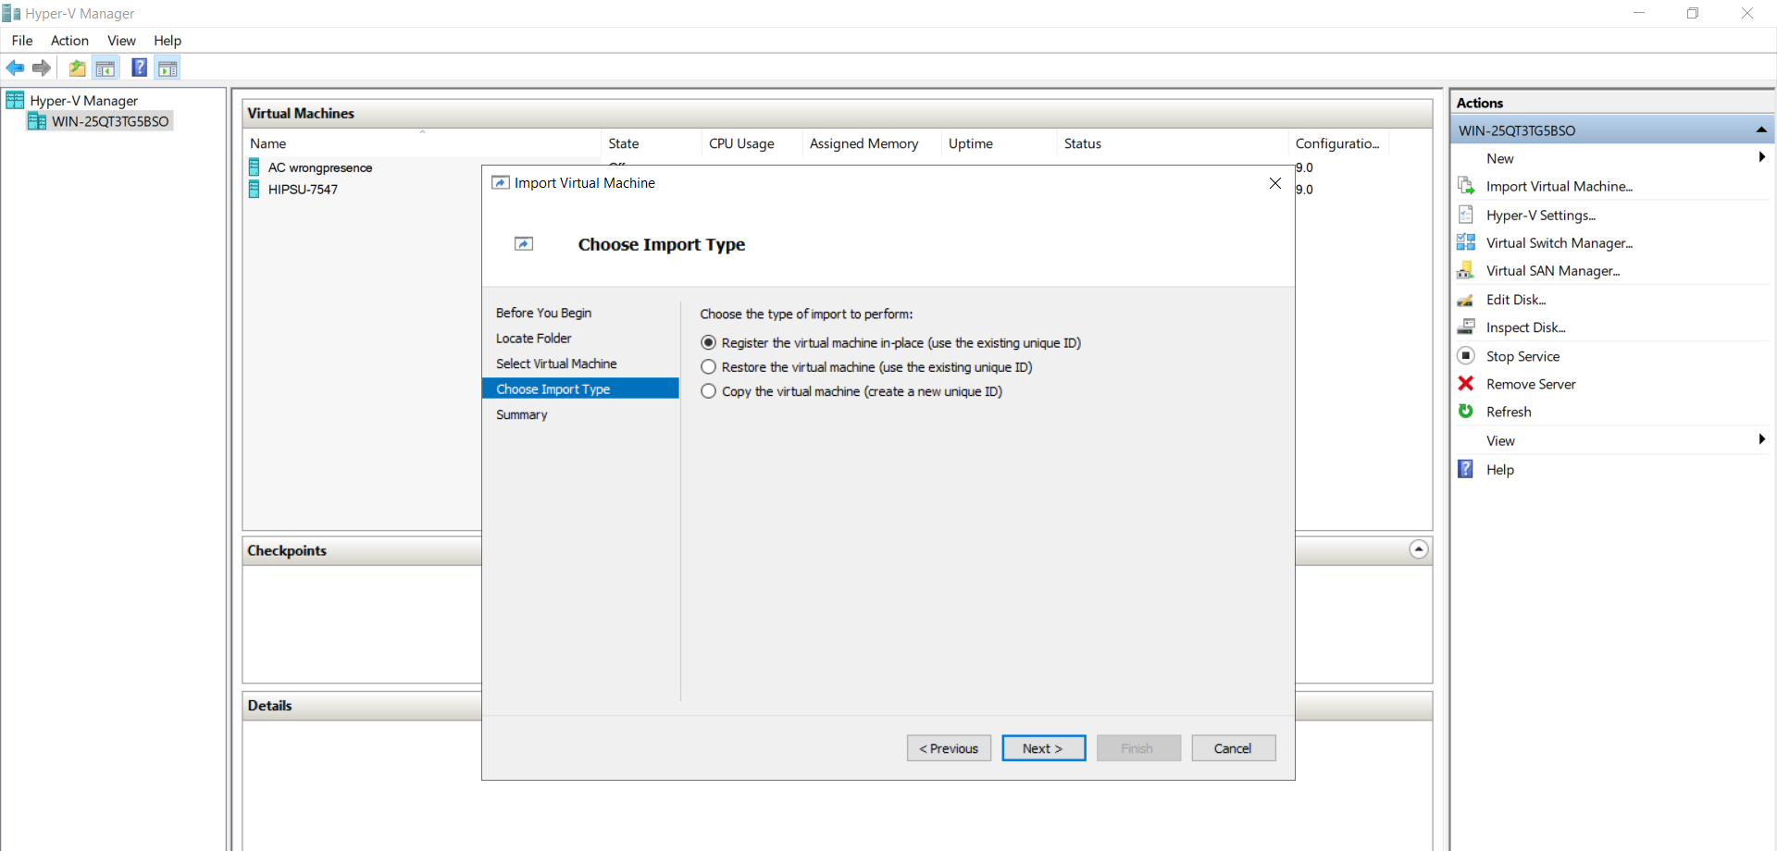Sort by the Status column header
The image size is (1777, 851).
[x=1172, y=143]
